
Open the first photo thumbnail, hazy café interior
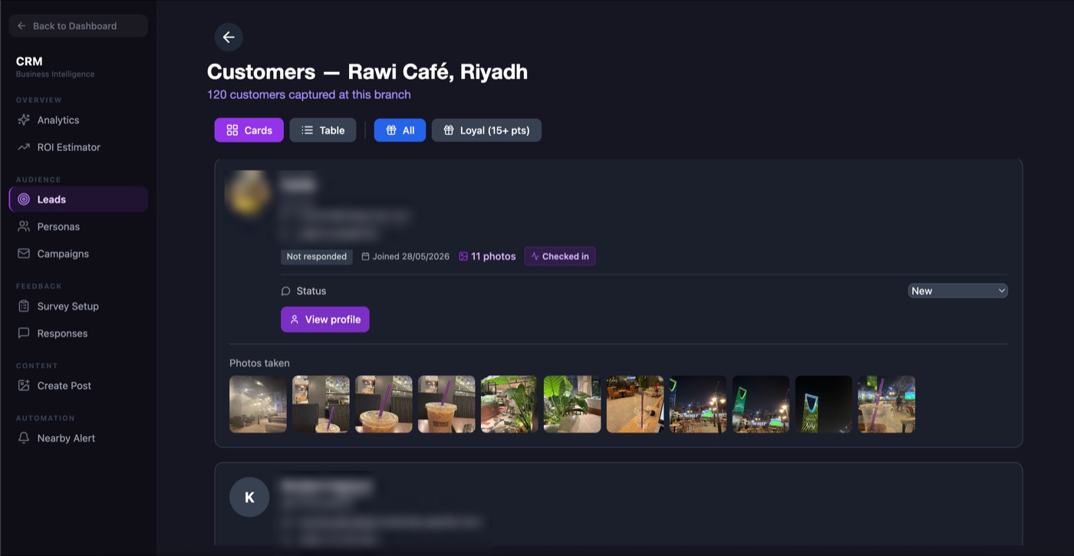pos(259,404)
